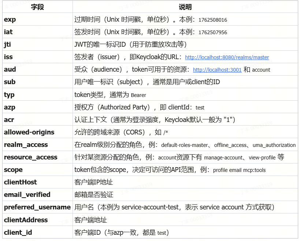Select the sub field cell

coord(10,82)
